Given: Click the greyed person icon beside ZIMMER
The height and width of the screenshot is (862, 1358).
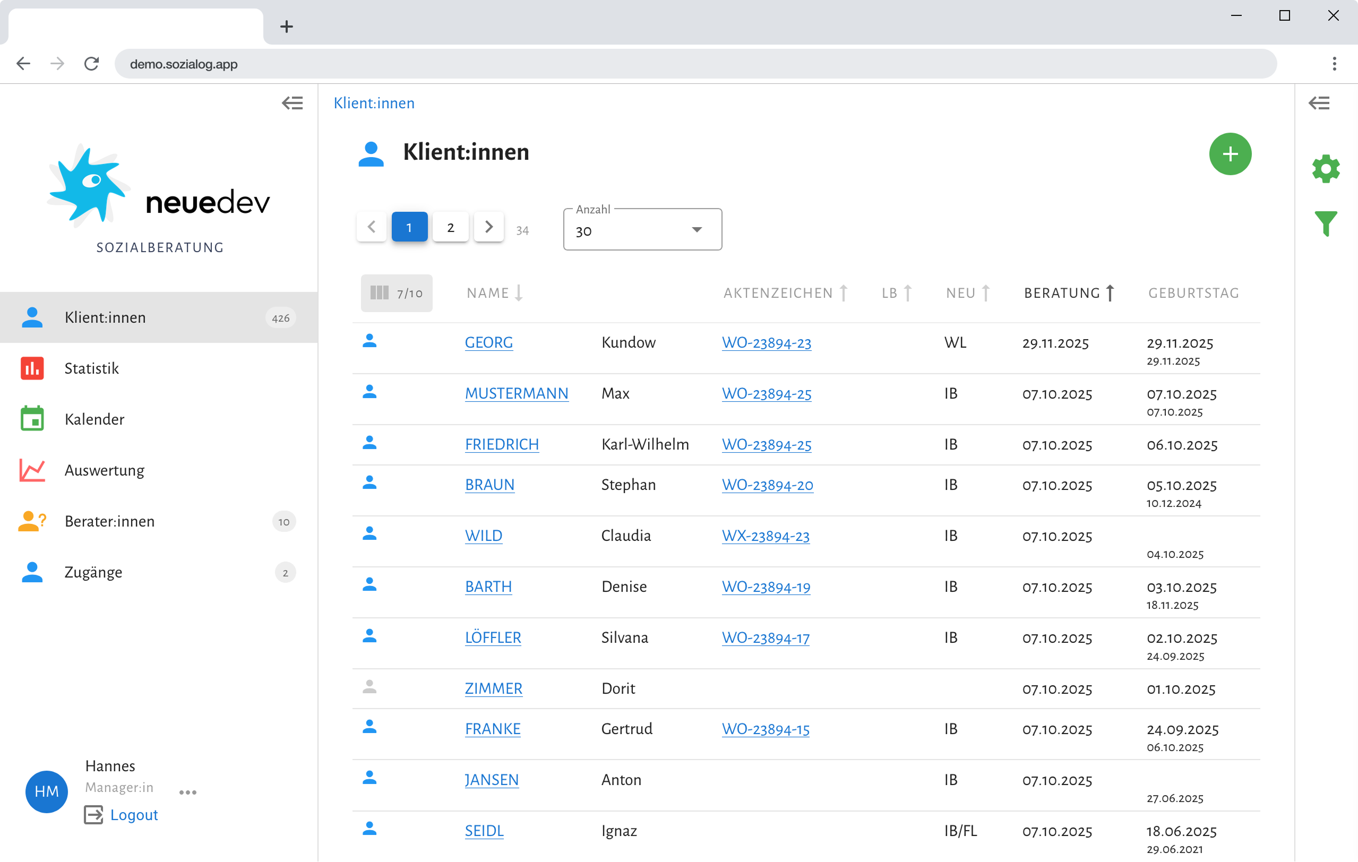Looking at the screenshot, I should point(369,687).
